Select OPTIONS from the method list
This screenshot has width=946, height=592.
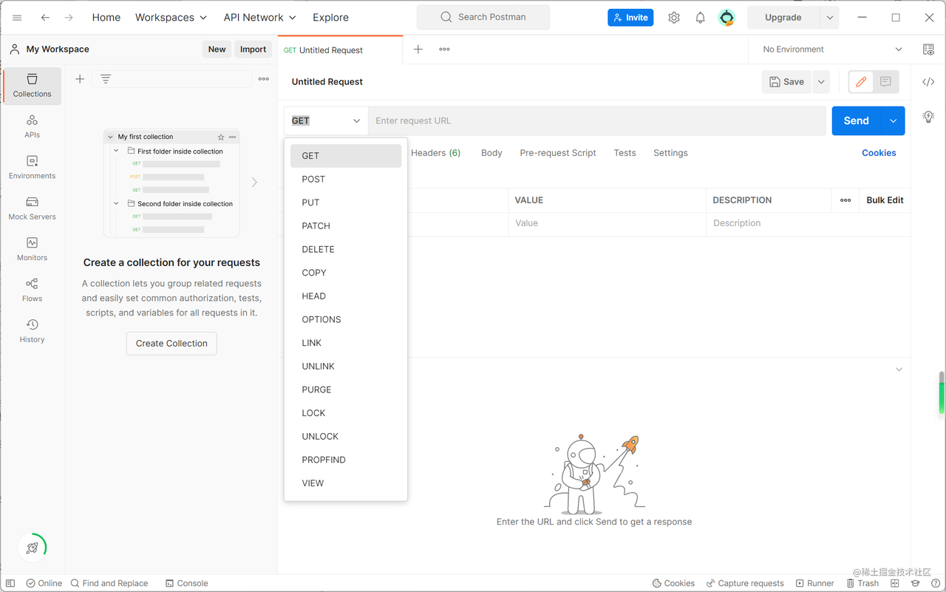[346, 320]
